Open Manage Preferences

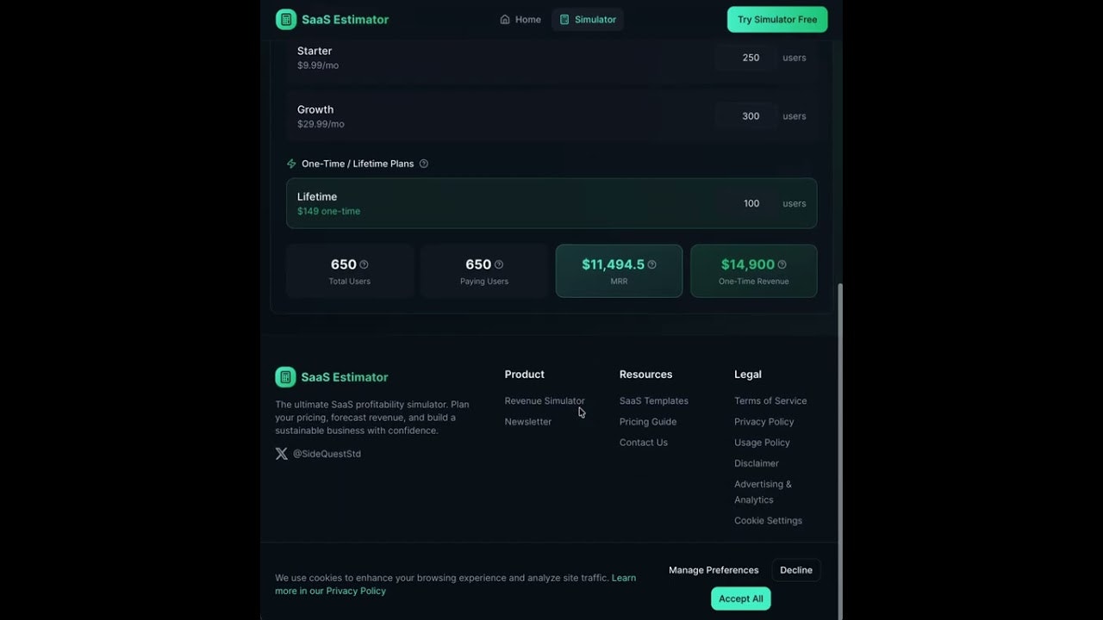pyautogui.click(x=714, y=569)
